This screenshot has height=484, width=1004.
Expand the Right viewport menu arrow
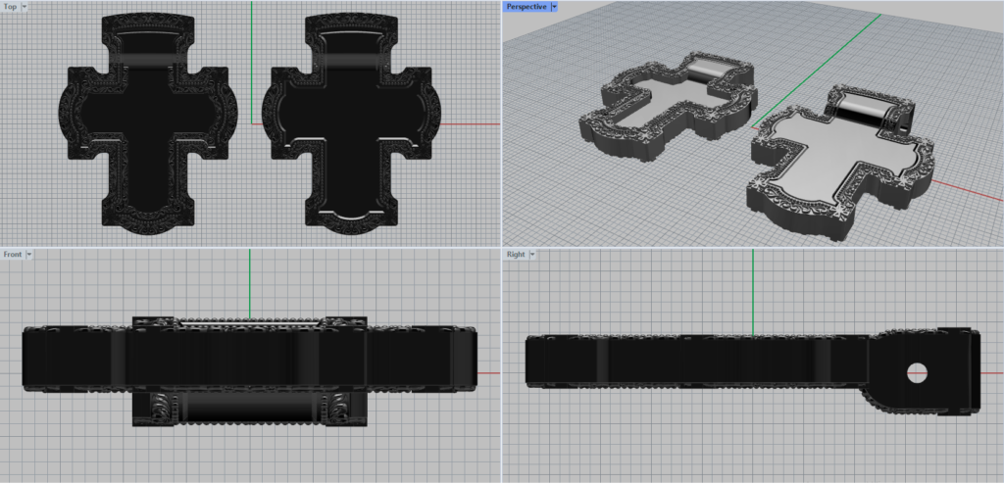pyautogui.click(x=532, y=255)
